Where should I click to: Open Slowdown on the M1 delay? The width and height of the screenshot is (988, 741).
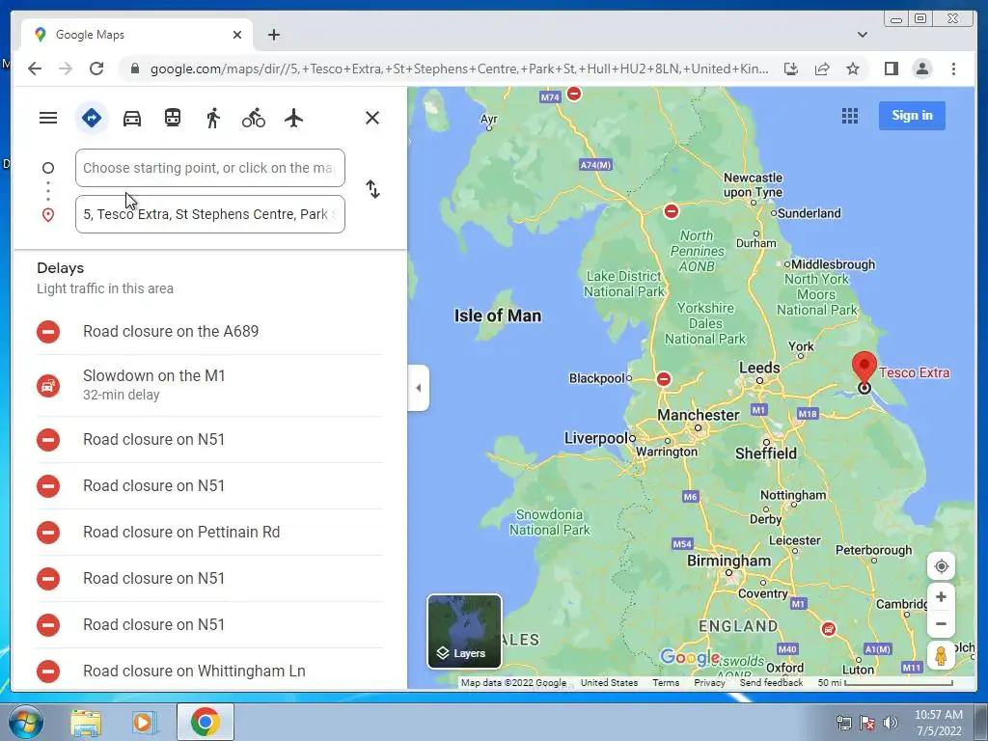[209, 385]
